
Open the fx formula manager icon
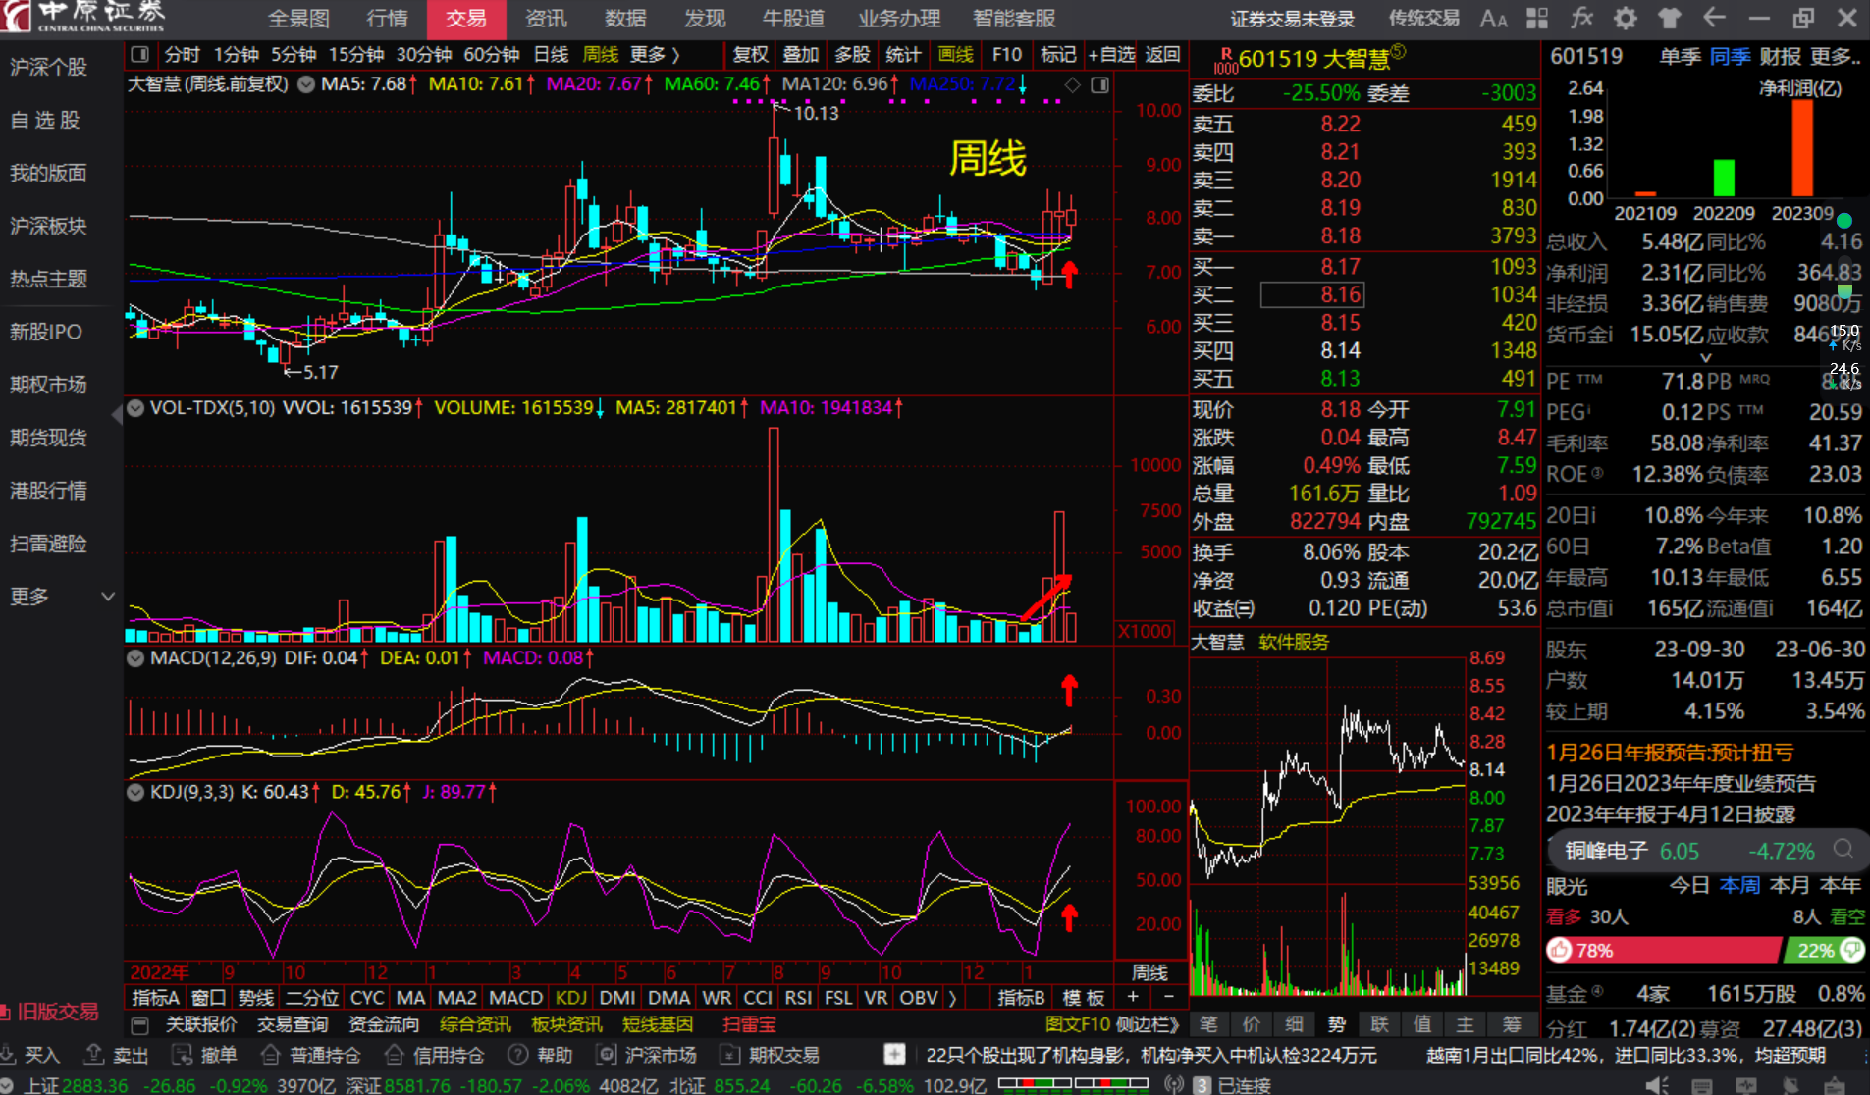[1581, 18]
